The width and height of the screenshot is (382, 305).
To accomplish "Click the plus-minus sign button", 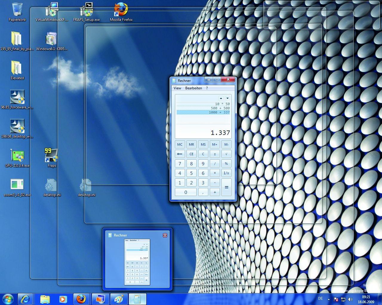I will pyautogui.click(x=215, y=154).
